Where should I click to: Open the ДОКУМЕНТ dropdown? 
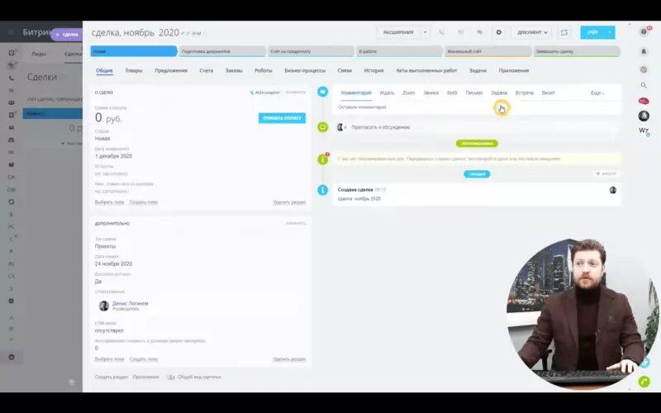(532, 32)
